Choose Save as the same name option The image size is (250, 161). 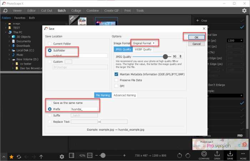point(50,103)
